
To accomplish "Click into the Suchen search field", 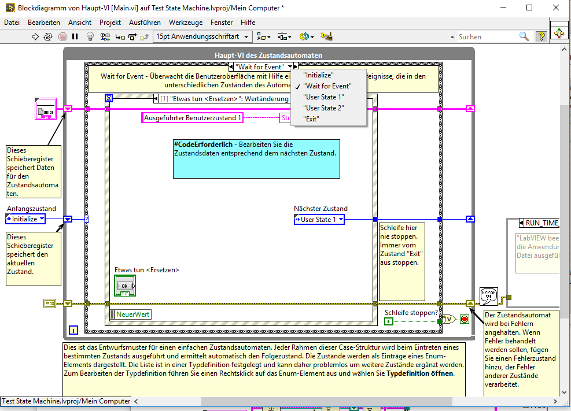I will tap(486, 36).
